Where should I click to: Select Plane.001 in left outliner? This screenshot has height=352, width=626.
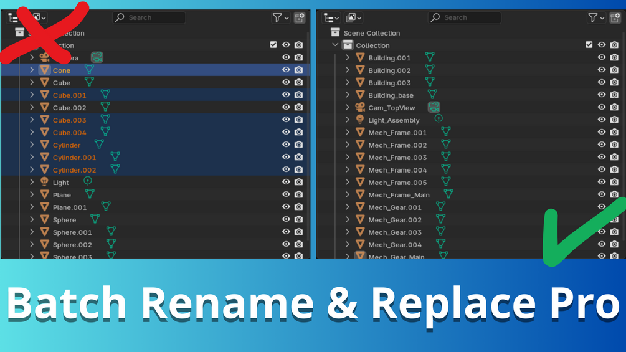tap(70, 207)
